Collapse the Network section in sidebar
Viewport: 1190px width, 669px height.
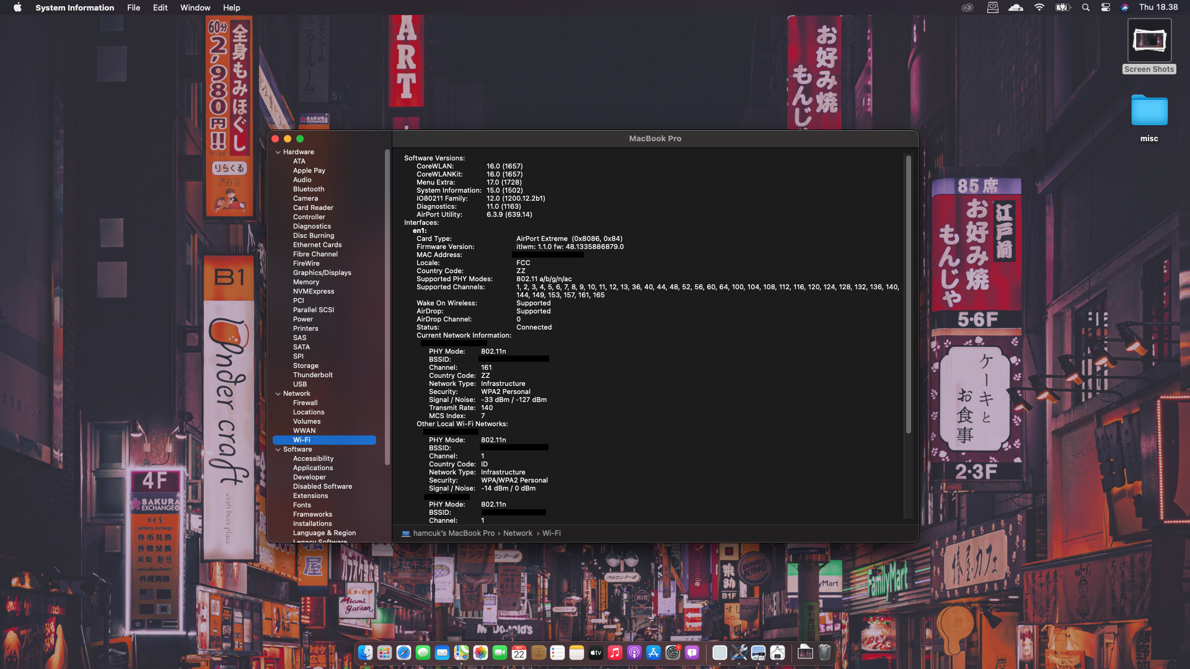tap(278, 393)
